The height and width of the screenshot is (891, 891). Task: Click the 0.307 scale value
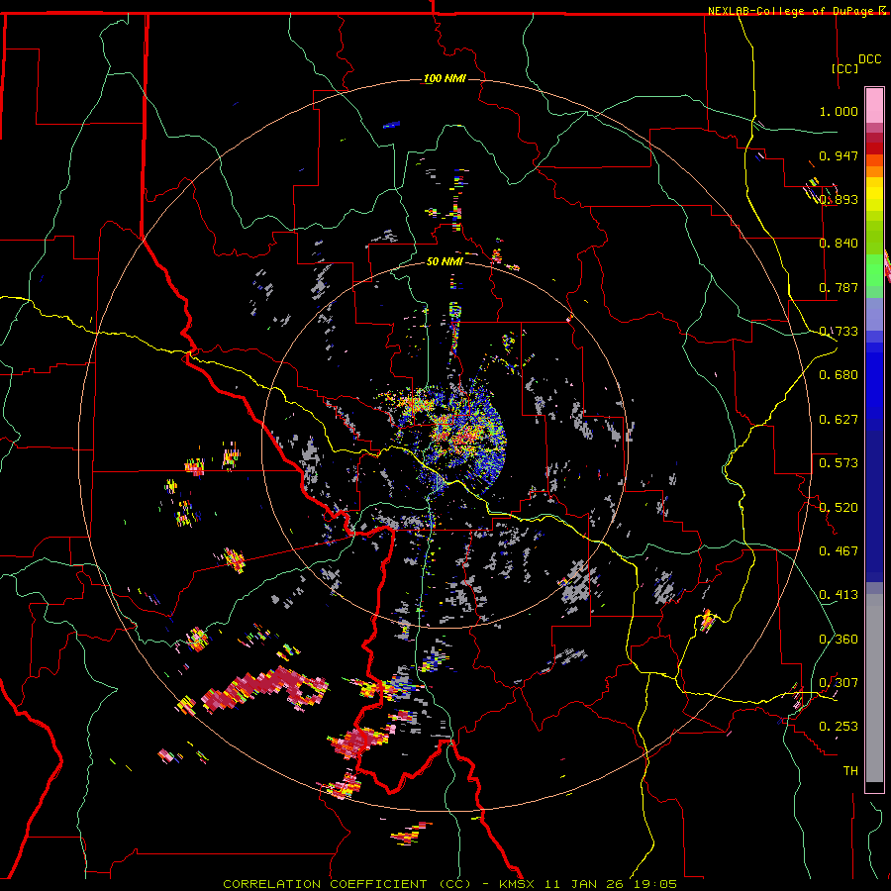pyautogui.click(x=839, y=683)
